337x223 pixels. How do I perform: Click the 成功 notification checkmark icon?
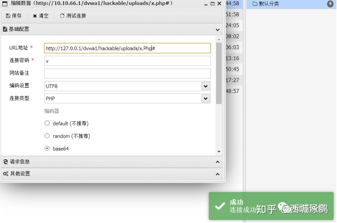pos(220,206)
